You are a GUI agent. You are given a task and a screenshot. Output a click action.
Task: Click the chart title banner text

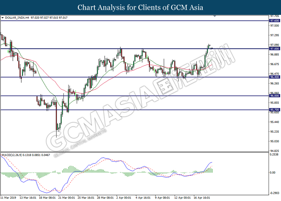click(x=140, y=7)
